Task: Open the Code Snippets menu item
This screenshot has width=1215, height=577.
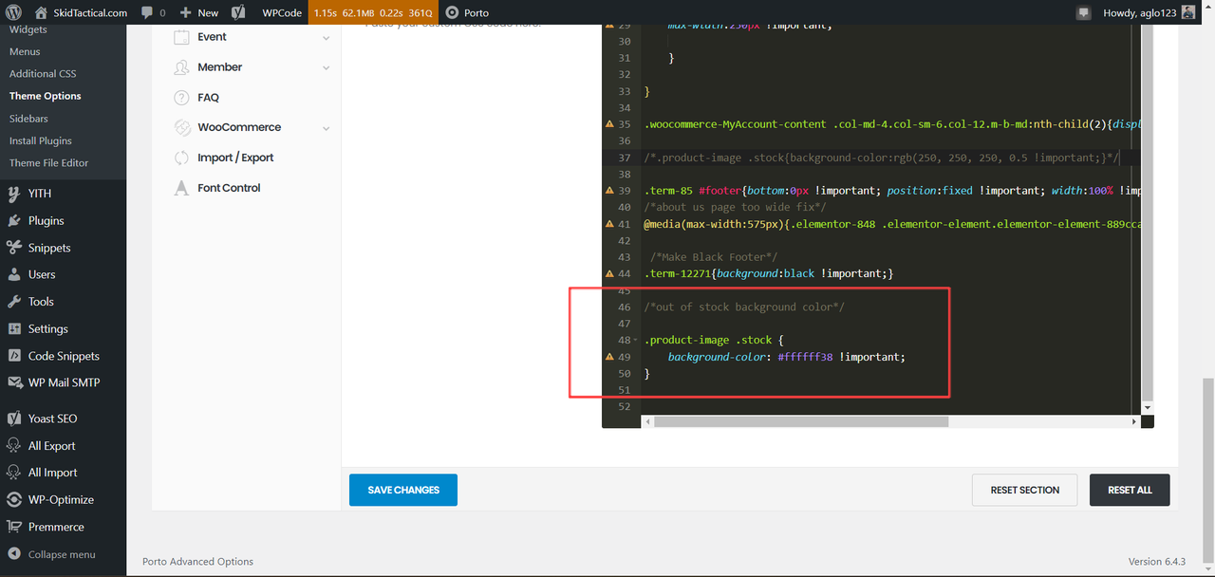Action: [63, 356]
